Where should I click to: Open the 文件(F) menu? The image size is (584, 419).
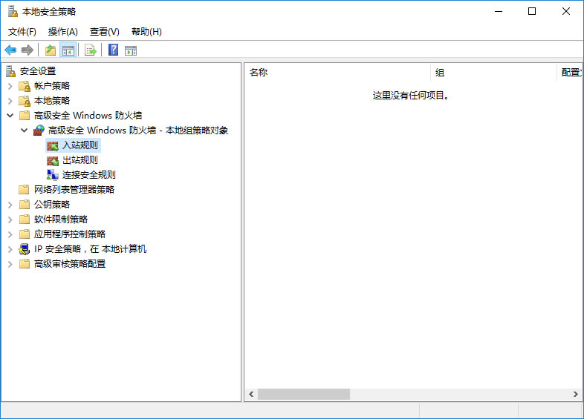(x=22, y=32)
